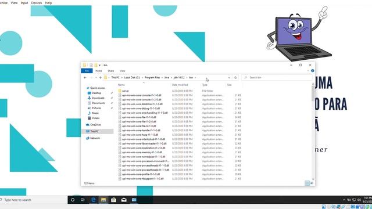Viewport: 372px width, 209px height.
Task: Select api-ms-win-core-profile-l1-1-0.dll file
Action: click(x=141, y=174)
